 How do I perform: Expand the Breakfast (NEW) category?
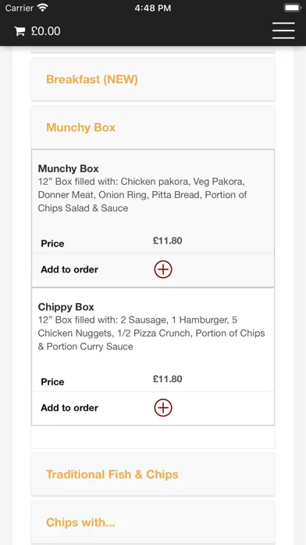(x=153, y=79)
